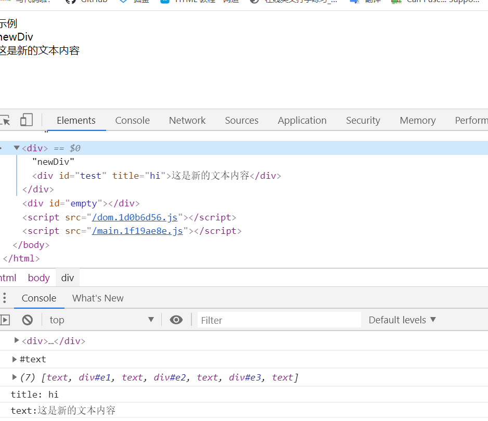Click the "title: hi" console log line

34,394
